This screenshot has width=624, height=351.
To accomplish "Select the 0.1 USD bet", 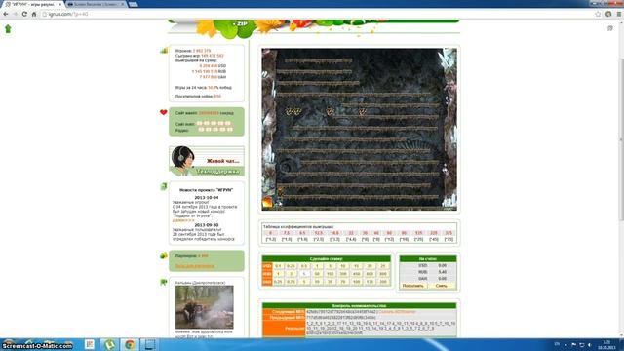I will click(278, 266).
